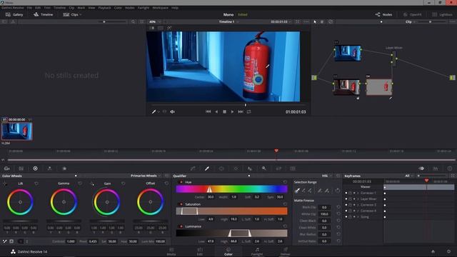The image size is (457, 257).
Task: Open the Color Match palette icon
Action: point(21,168)
